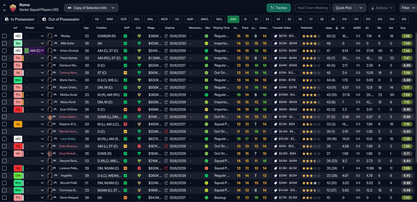417x202 pixels.
Task: Click the morale icon on Mile Svilar's row
Action: tap(206, 43)
